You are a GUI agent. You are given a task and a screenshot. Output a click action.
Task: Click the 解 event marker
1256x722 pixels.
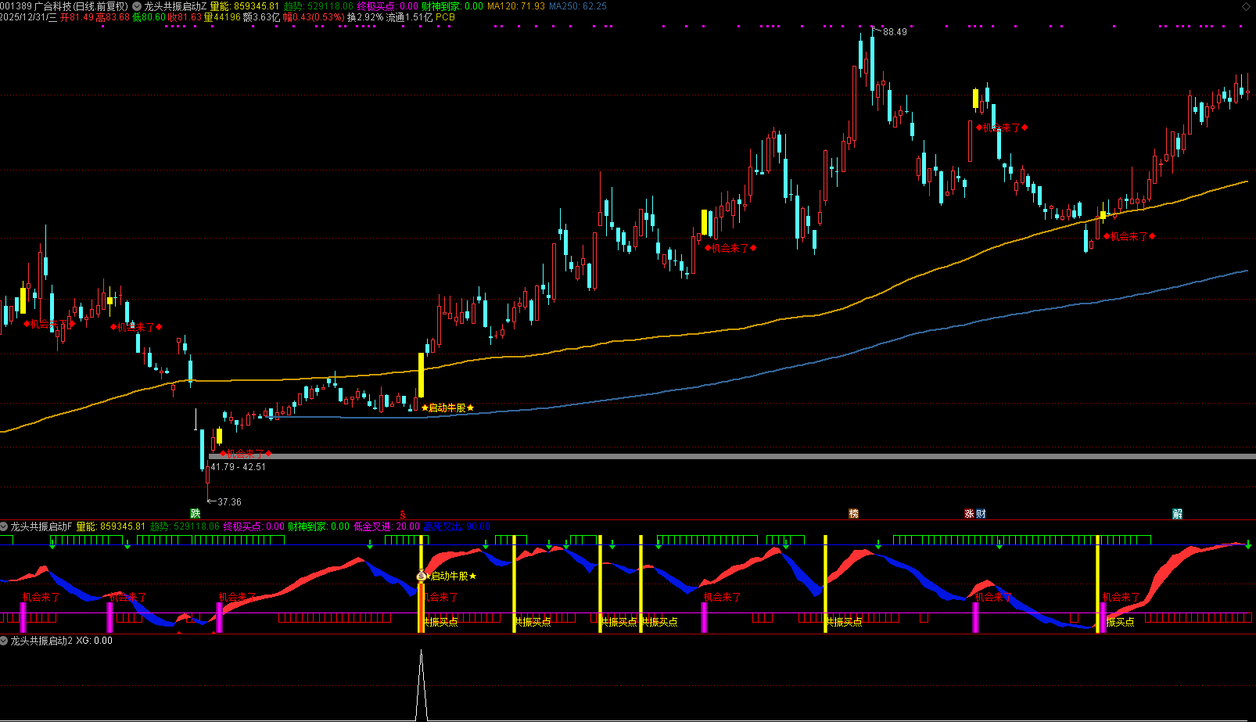pyautogui.click(x=1177, y=514)
